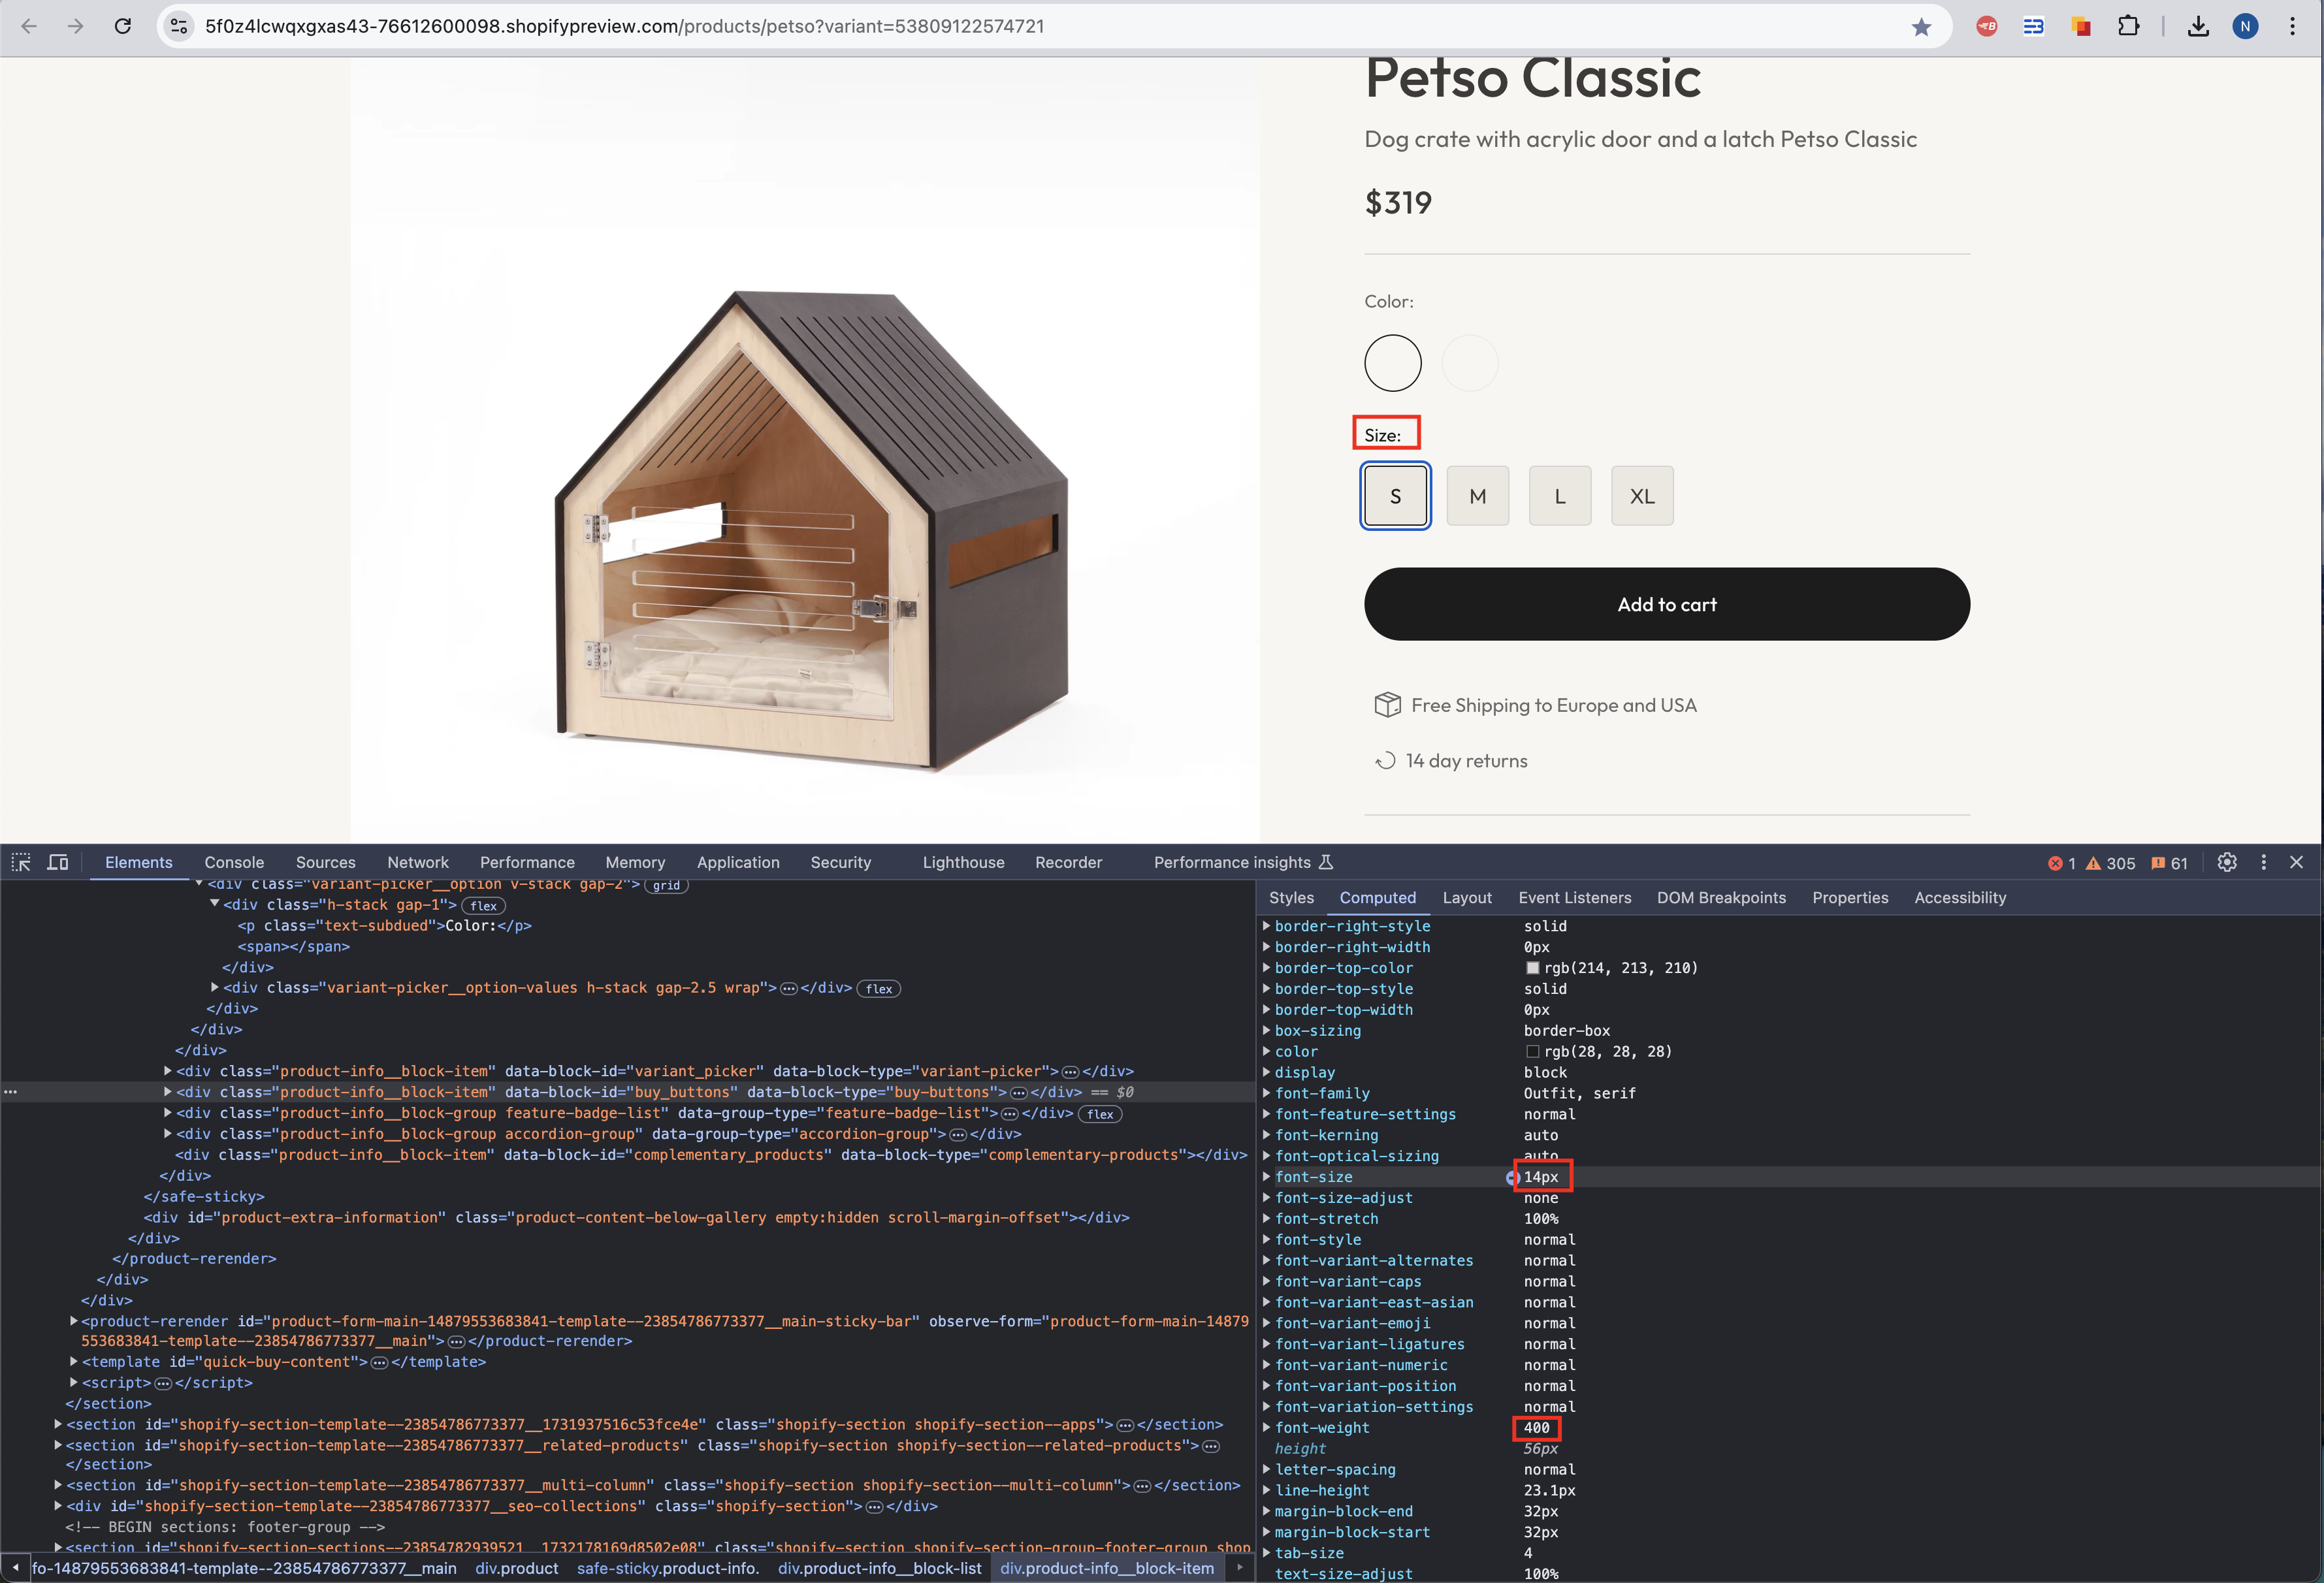Switch to the Console tab

[x=234, y=862]
